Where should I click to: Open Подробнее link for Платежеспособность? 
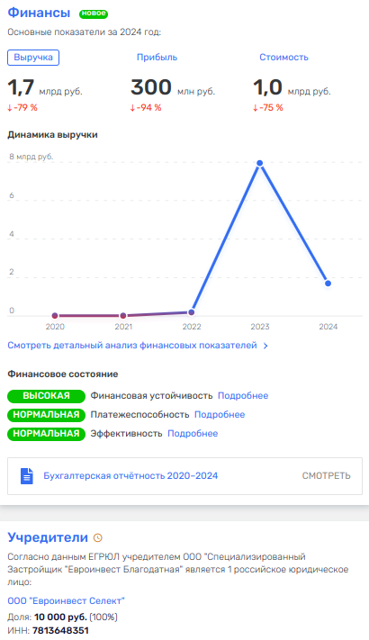220,414
